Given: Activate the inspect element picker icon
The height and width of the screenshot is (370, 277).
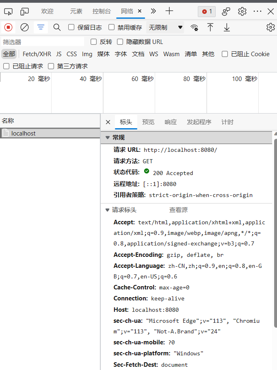Looking at the screenshot, I should (9, 11).
